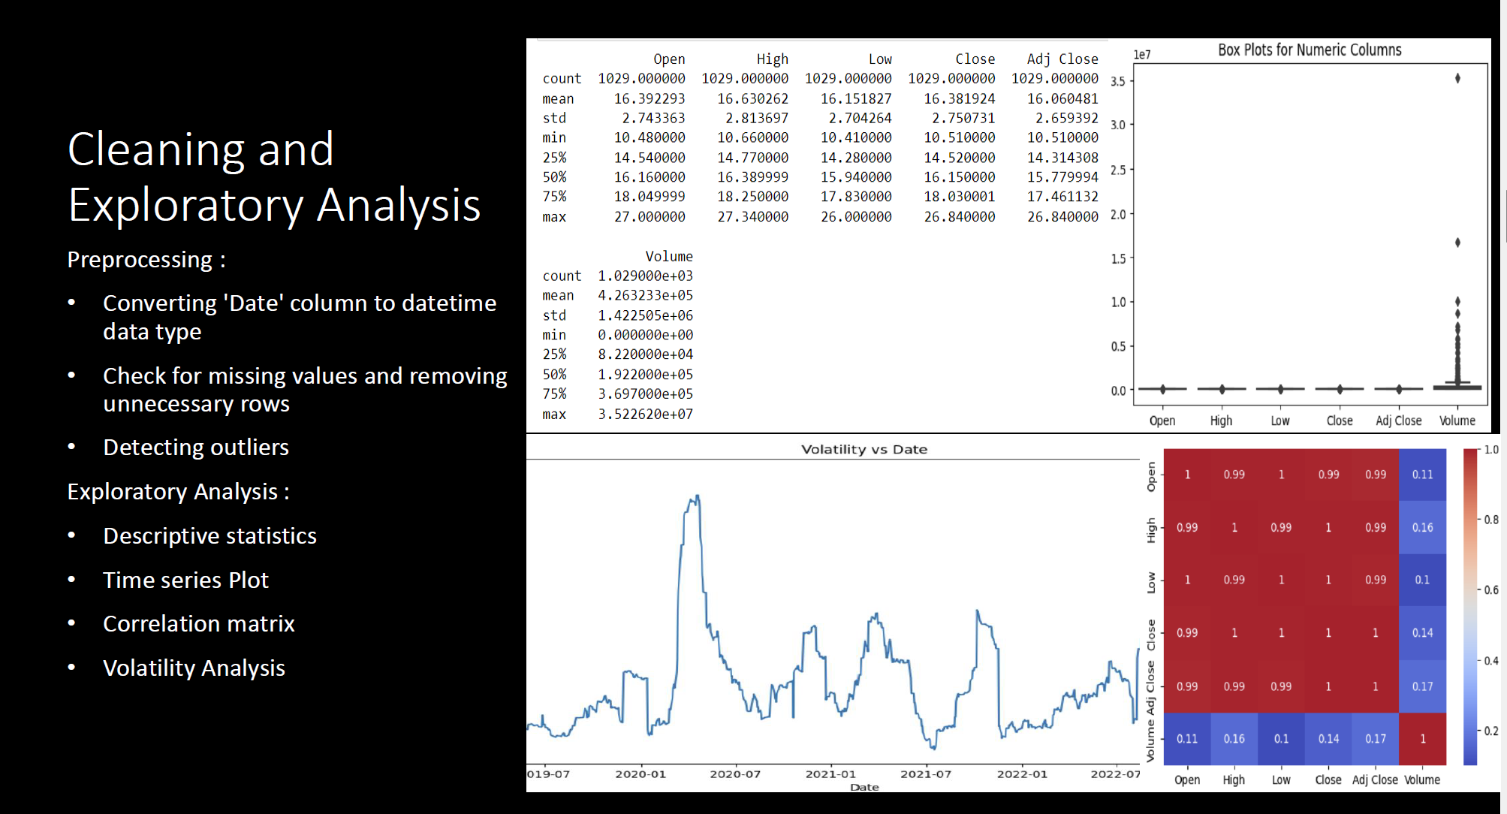Screen dimensions: 1507x814
Task: Select the blue Volume-Low cell showing 0.1
Action: [x=1281, y=738]
